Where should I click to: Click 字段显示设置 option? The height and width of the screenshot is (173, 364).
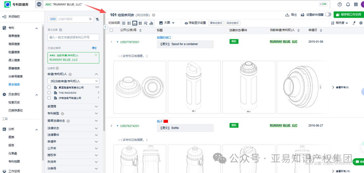point(195,23)
